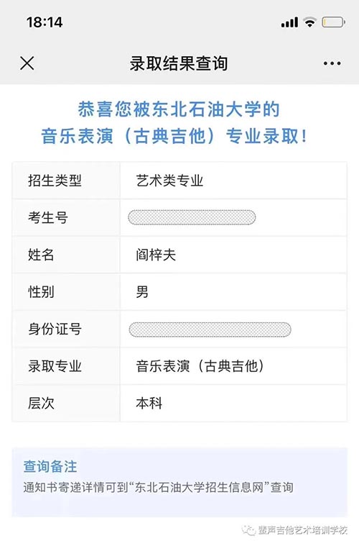Tap the 18:14 clock in status bar
The height and width of the screenshot is (546, 359).
[45, 22]
